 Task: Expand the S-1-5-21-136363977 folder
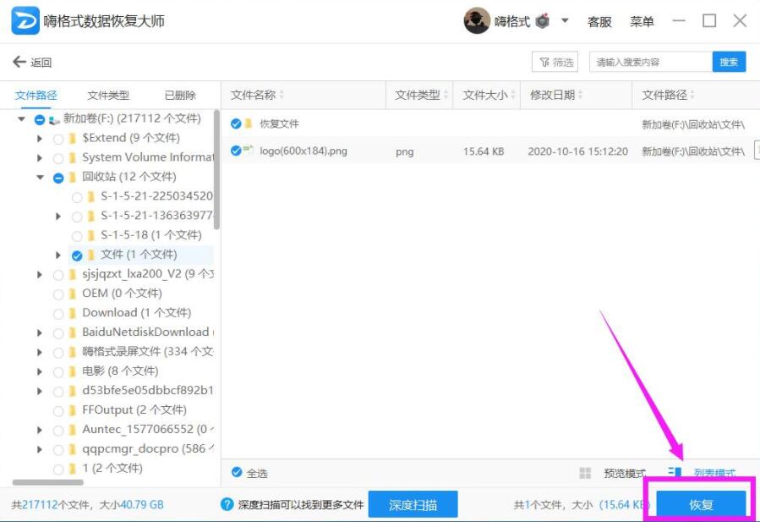[x=58, y=217]
